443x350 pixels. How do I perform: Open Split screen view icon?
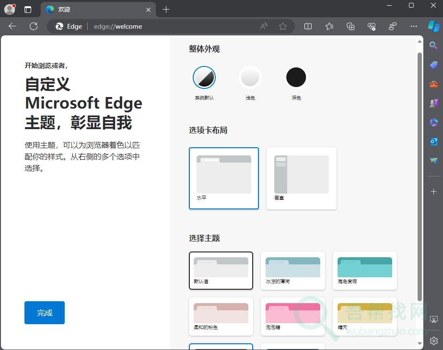(308, 26)
